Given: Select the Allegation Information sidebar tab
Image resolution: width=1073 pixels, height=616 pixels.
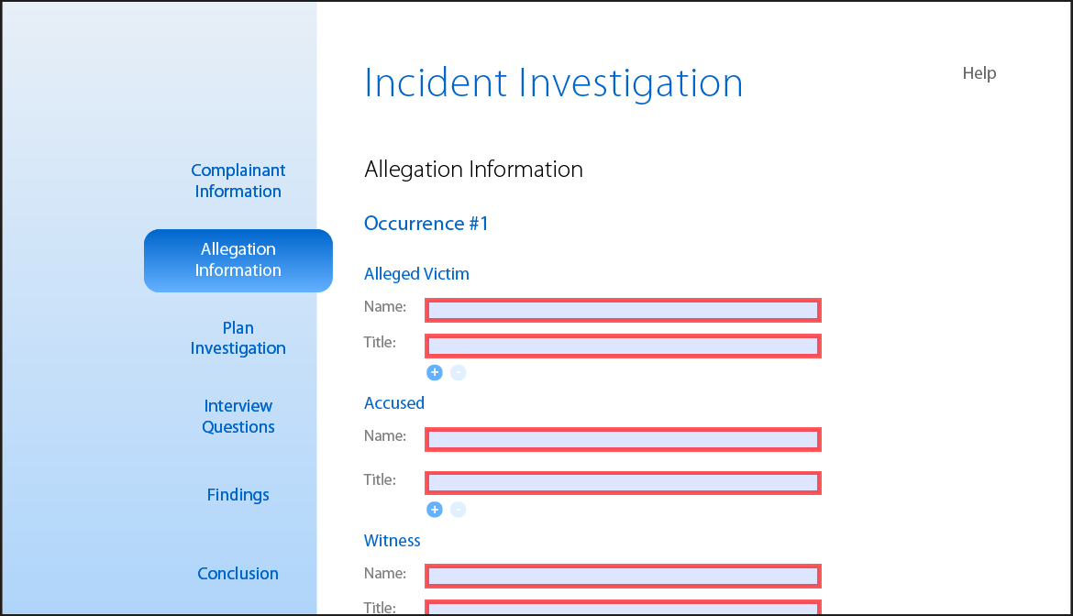Looking at the screenshot, I should point(238,260).
